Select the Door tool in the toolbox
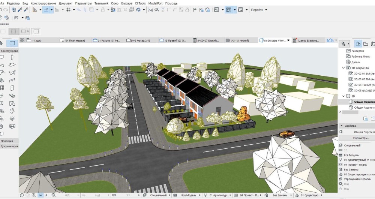Image resolution: width=375 pixels, height=199 pixels. [x=12, y=88]
